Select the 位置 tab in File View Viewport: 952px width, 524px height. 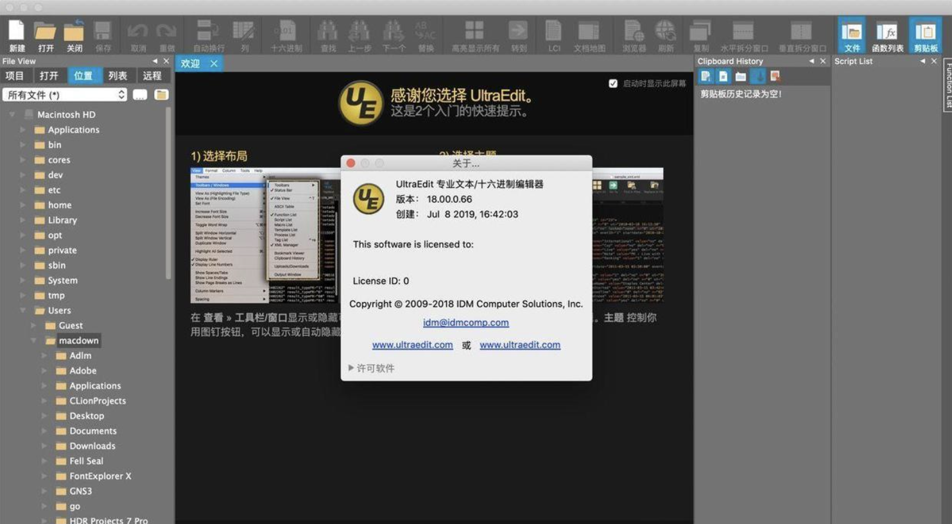tap(83, 76)
